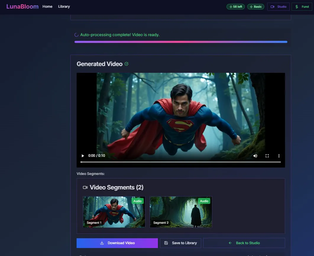Click the LunaBloom logo
The width and height of the screenshot is (314, 256).
22,7
